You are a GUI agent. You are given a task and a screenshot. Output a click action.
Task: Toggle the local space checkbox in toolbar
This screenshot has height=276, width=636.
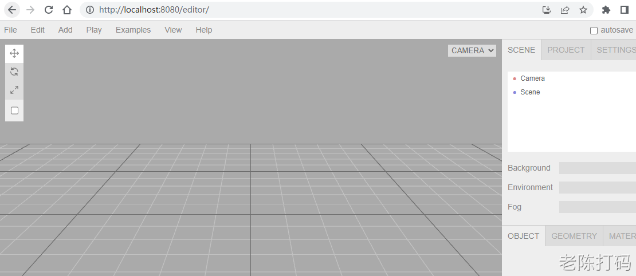pyautogui.click(x=14, y=111)
